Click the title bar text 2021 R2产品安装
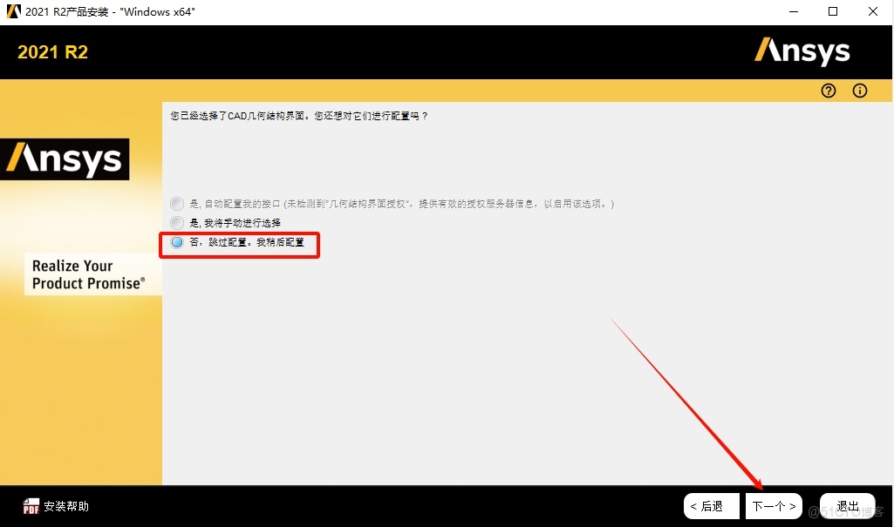Screen dimensions: 894x527 tap(106, 11)
